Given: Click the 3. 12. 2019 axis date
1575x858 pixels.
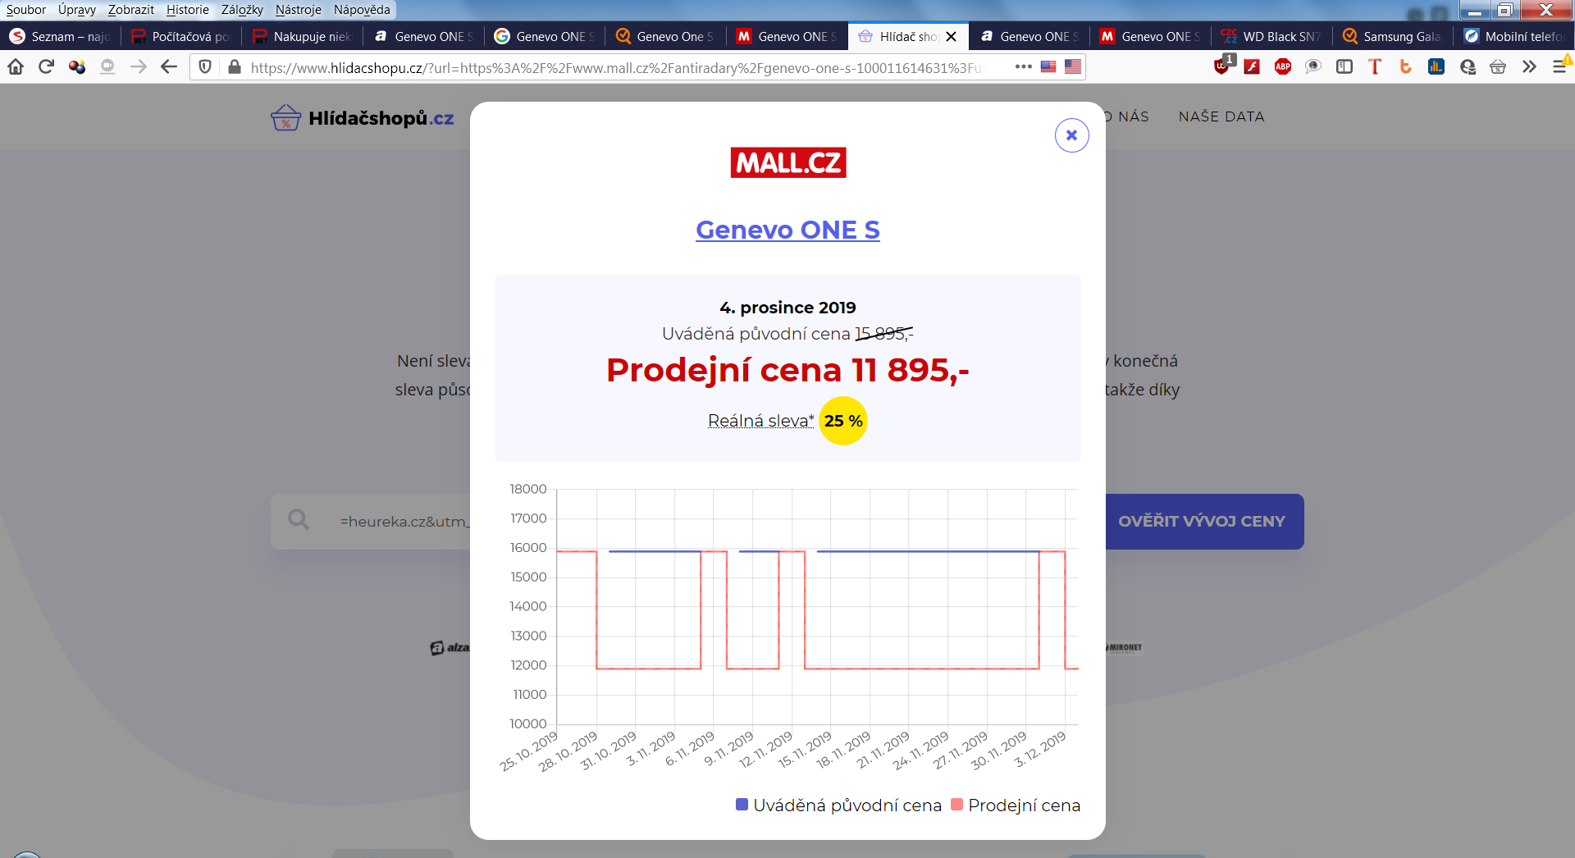Looking at the screenshot, I should click(1040, 749).
